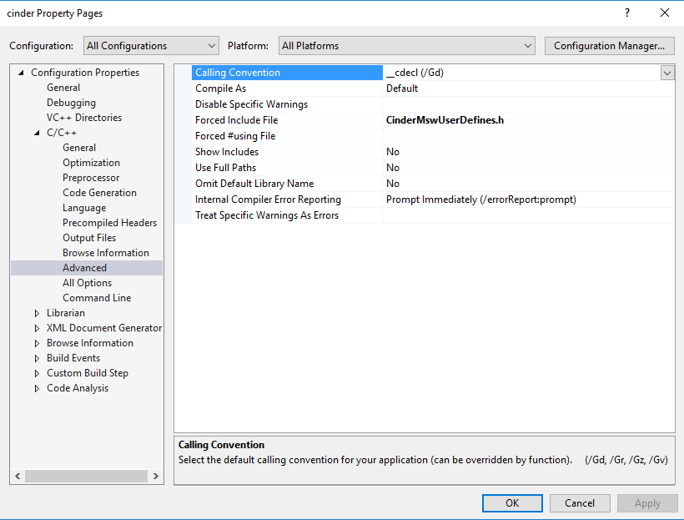Select the Show Includes property value
Image resolution: width=684 pixels, height=520 pixels.
[x=528, y=152]
